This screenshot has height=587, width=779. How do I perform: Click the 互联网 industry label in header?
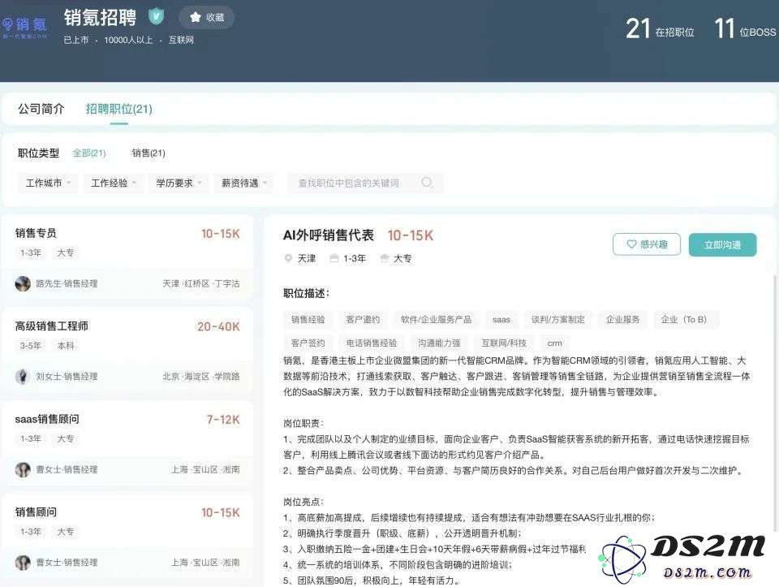click(x=181, y=40)
